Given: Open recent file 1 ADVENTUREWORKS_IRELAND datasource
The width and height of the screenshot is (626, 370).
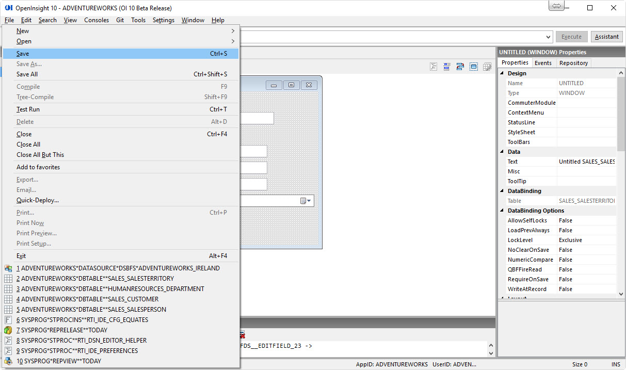Looking at the screenshot, I should [121, 268].
